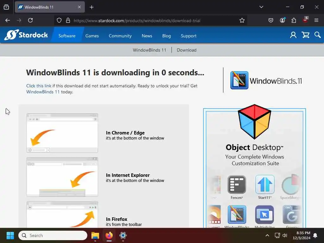Click the WindowBlinds 11 breadcrumb link
The image size is (324, 243).
click(149, 50)
